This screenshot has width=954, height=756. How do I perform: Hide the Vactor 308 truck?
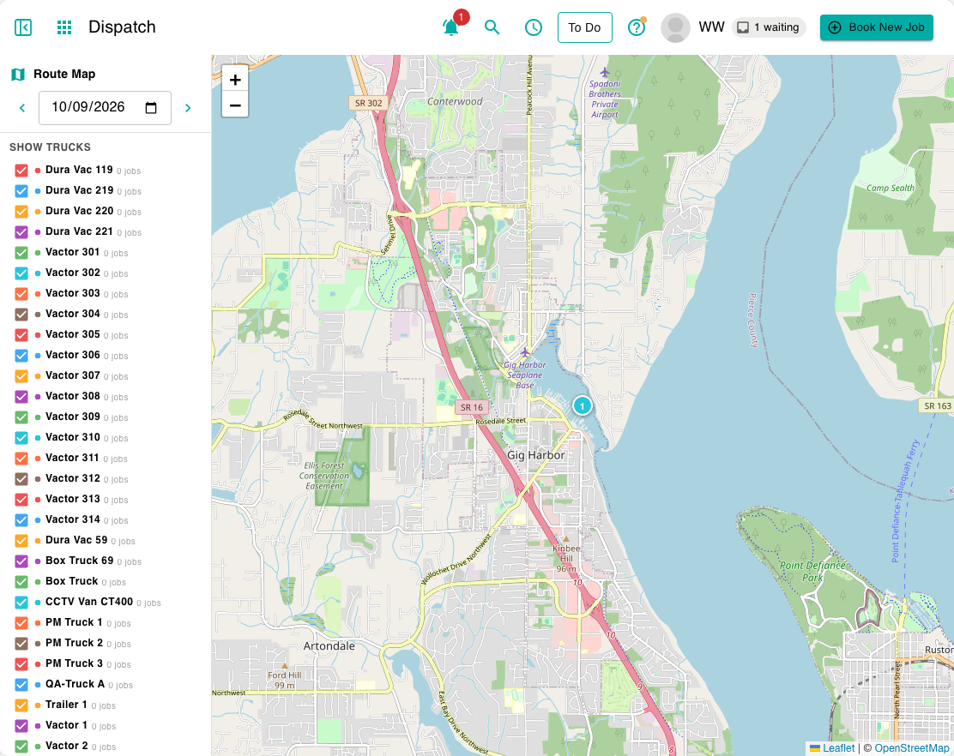(x=21, y=397)
